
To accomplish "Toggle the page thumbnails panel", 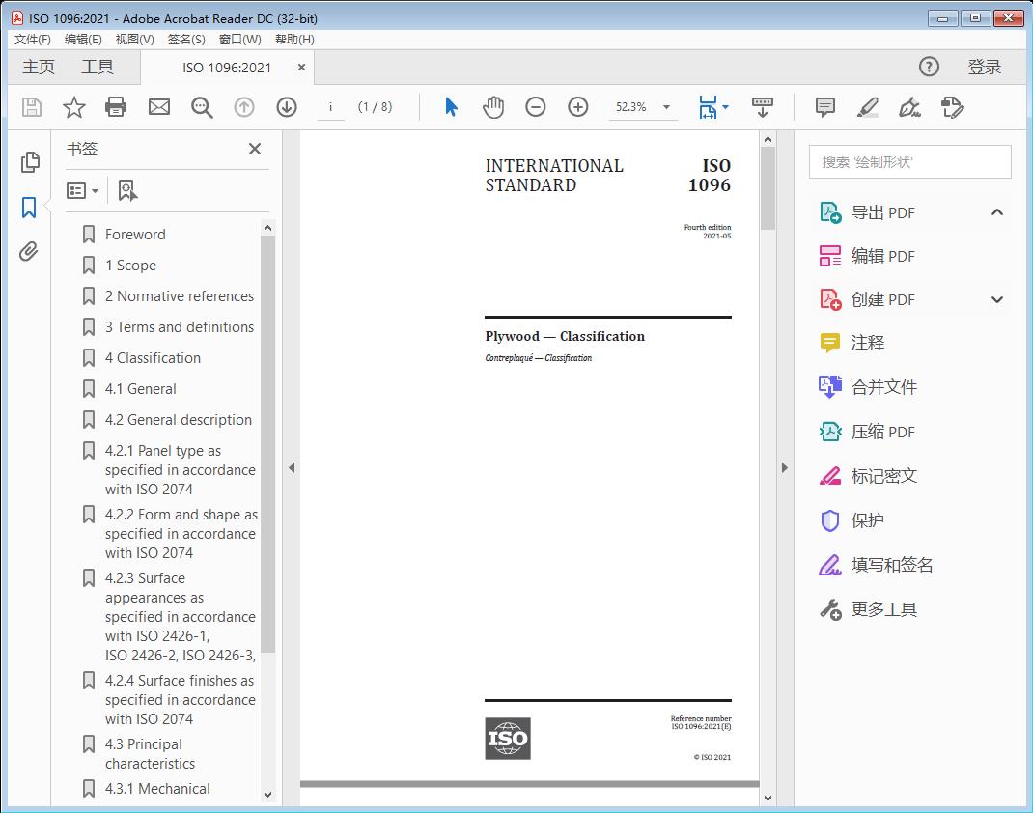I will pos(29,162).
